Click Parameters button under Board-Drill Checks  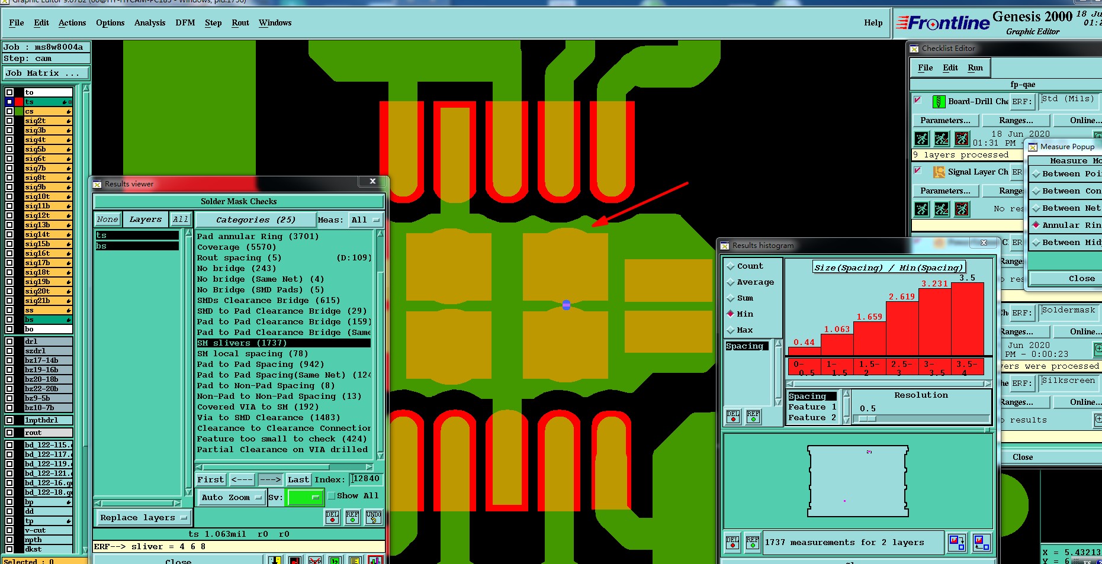pos(946,120)
